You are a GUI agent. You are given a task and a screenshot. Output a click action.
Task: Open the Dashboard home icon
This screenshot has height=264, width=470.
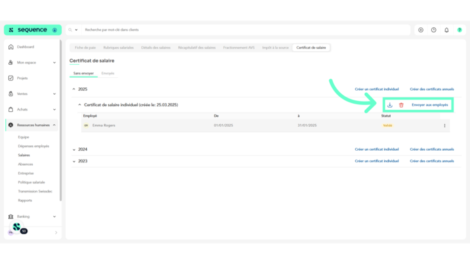pyautogui.click(x=11, y=47)
